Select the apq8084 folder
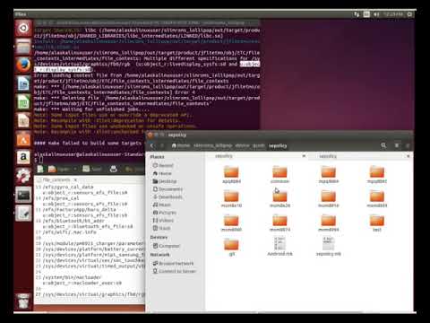430x323 pixels. tap(231, 174)
